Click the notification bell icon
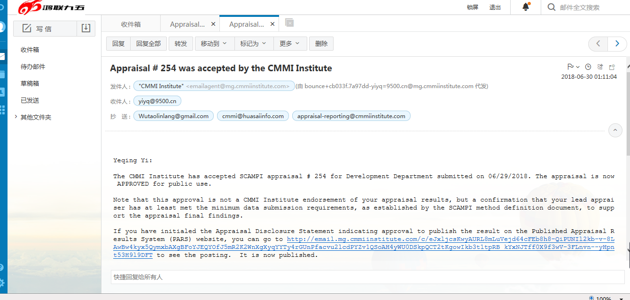Viewport: 630px width, 300px height. tap(526, 7)
